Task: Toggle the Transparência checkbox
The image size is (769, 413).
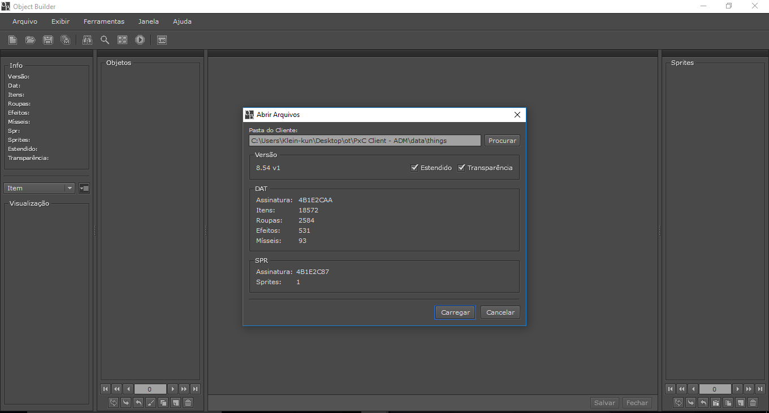Action: tap(461, 168)
